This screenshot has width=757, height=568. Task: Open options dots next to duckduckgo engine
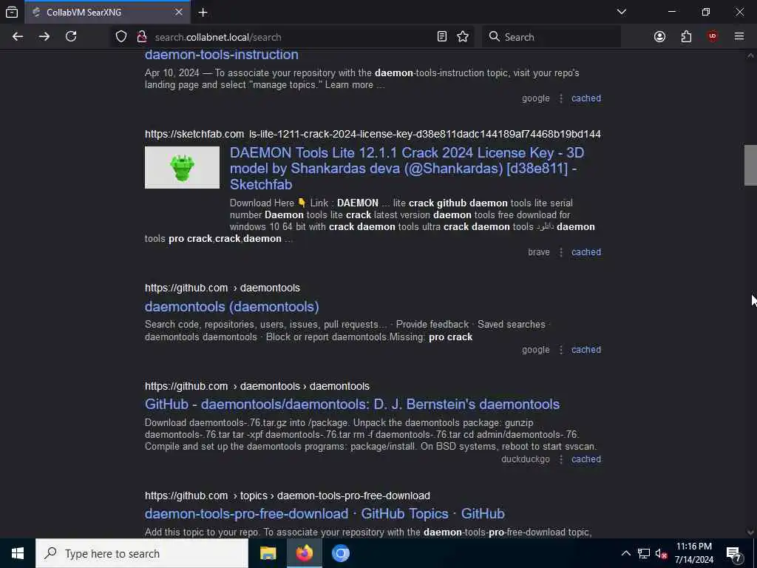[560, 459]
